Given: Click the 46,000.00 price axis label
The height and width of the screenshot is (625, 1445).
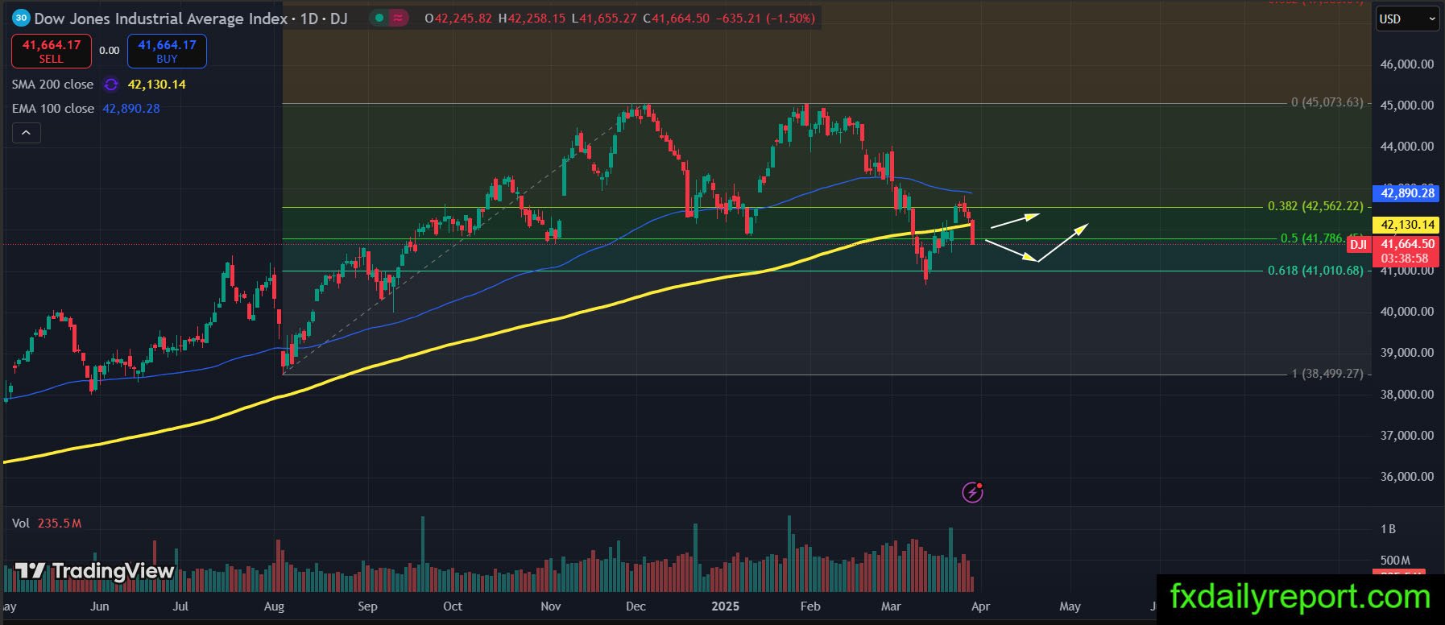Looking at the screenshot, I should [x=1407, y=64].
